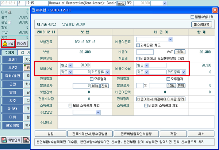Click into the 수납메모 text area
The height and width of the screenshot is (150, 219).
click(136, 122)
